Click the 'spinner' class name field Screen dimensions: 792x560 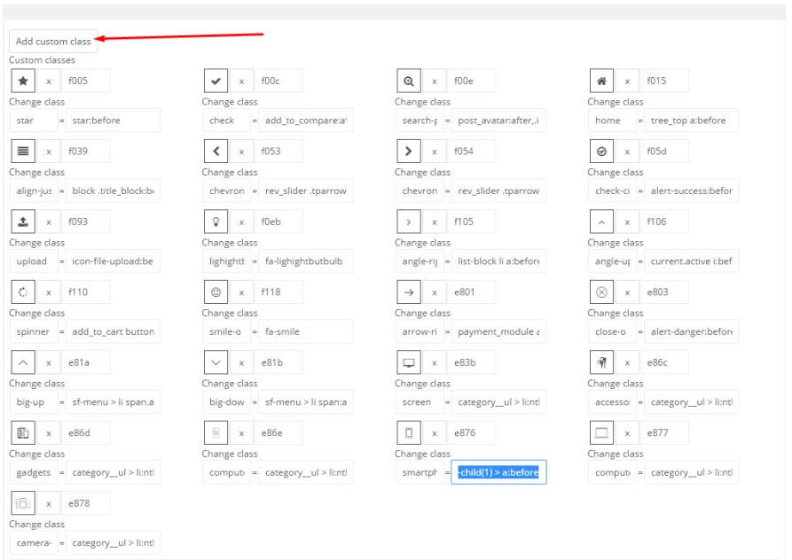(x=34, y=331)
